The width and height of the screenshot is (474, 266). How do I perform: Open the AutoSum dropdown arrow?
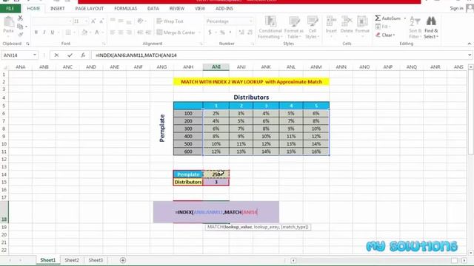(405, 18)
